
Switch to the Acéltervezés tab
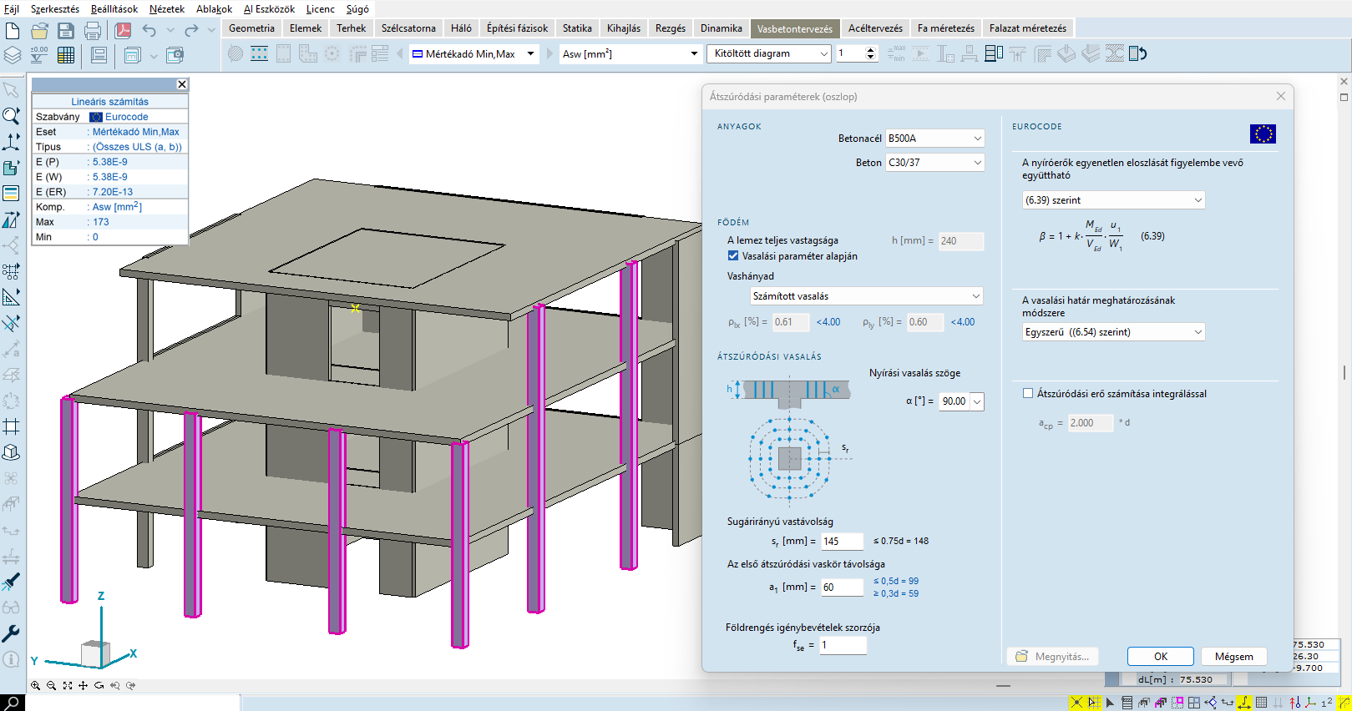875,28
